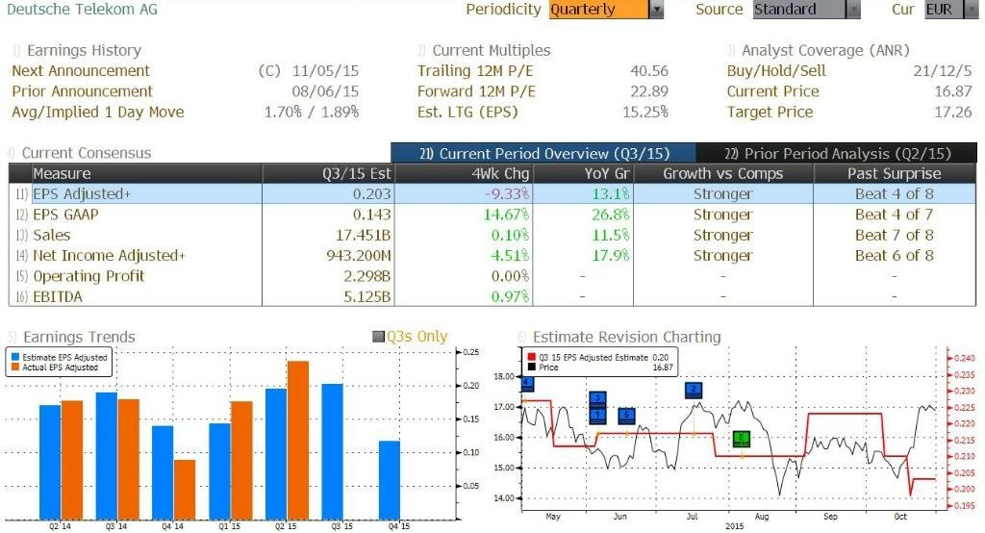Select the Sales measure row

point(492,235)
